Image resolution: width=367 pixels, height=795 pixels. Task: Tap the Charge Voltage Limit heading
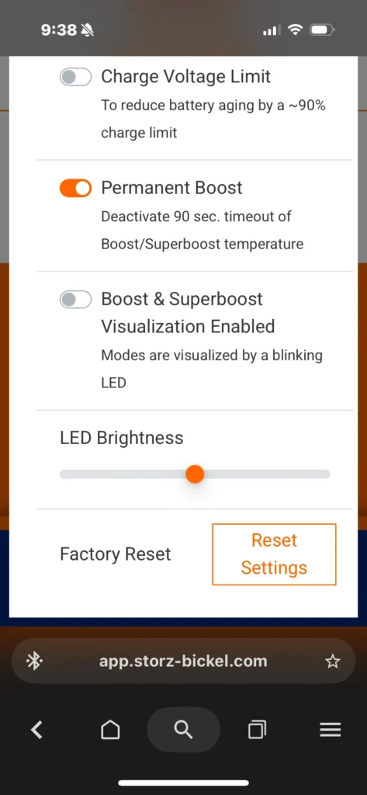pyautogui.click(x=186, y=77)
